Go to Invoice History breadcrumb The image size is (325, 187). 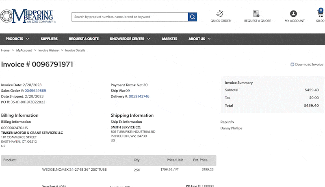click(x=48, y=50)
